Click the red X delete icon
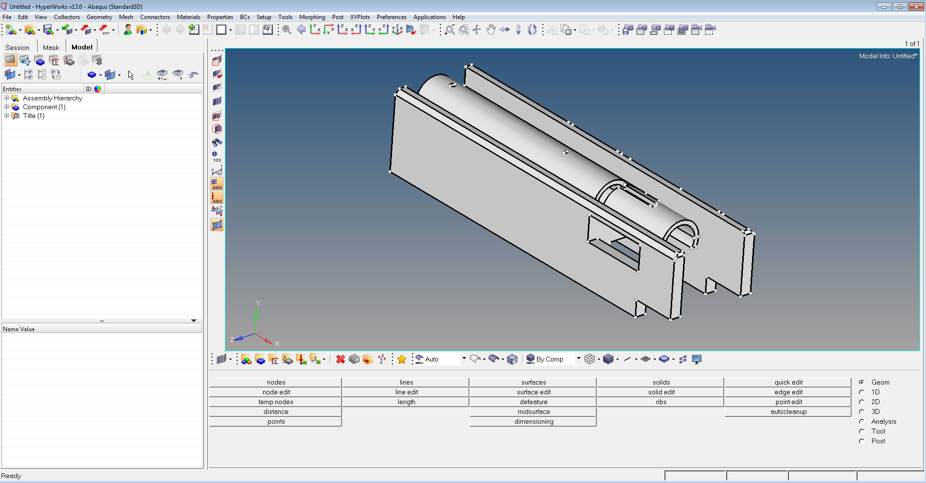This screenshot has width=926, height=483. [x=341, y=360]
